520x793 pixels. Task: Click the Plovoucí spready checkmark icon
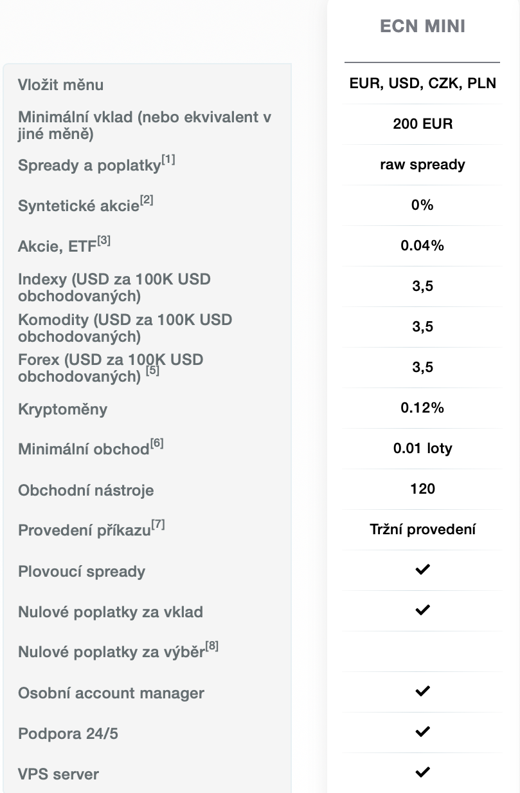coord(422,570)
